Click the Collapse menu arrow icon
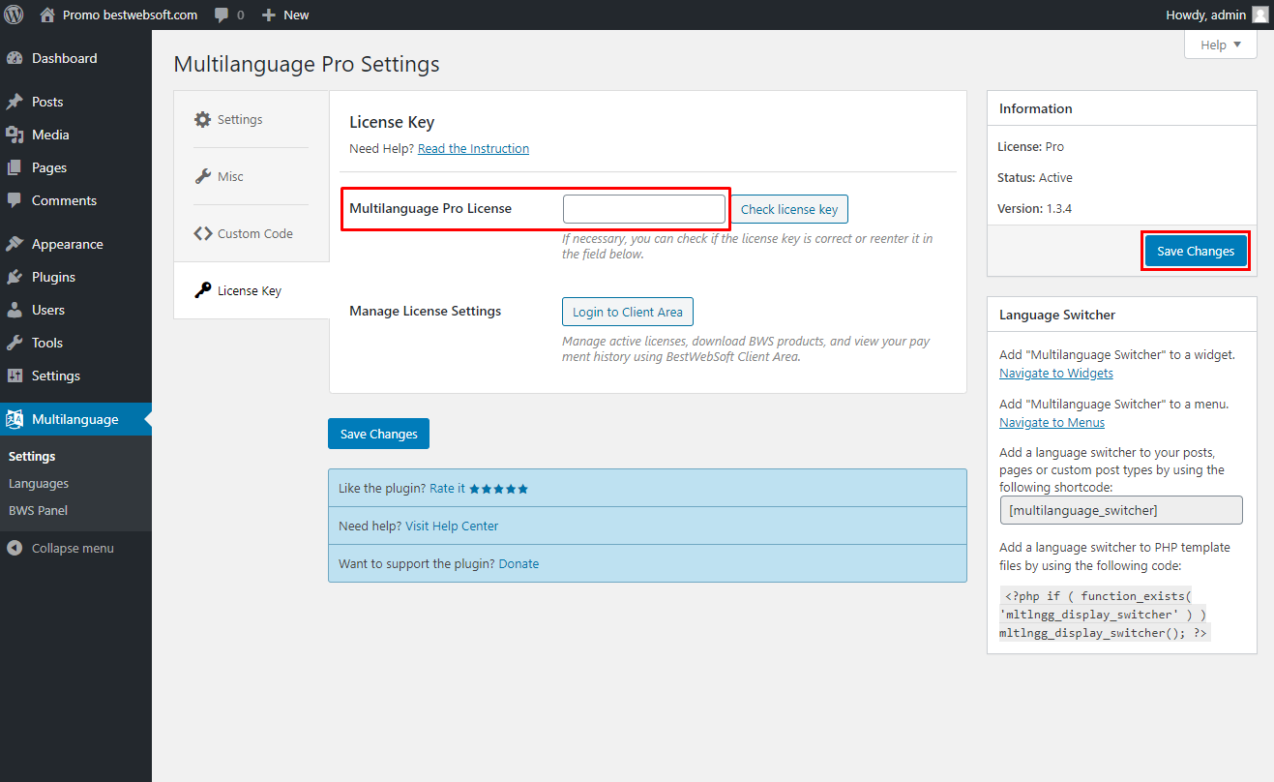The width and height of the screenshot is (1274, 782). pos(15,548)
